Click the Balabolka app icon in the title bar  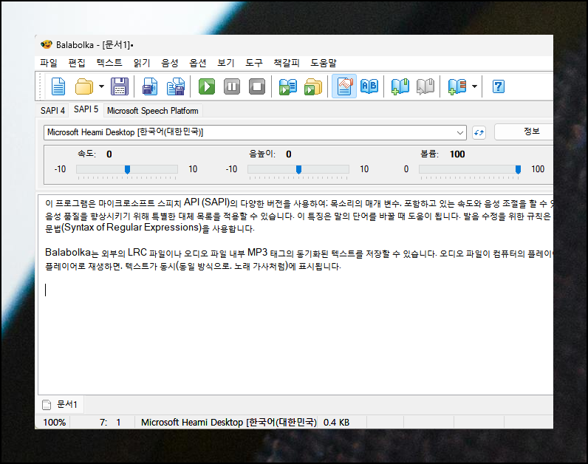point(47,44)
